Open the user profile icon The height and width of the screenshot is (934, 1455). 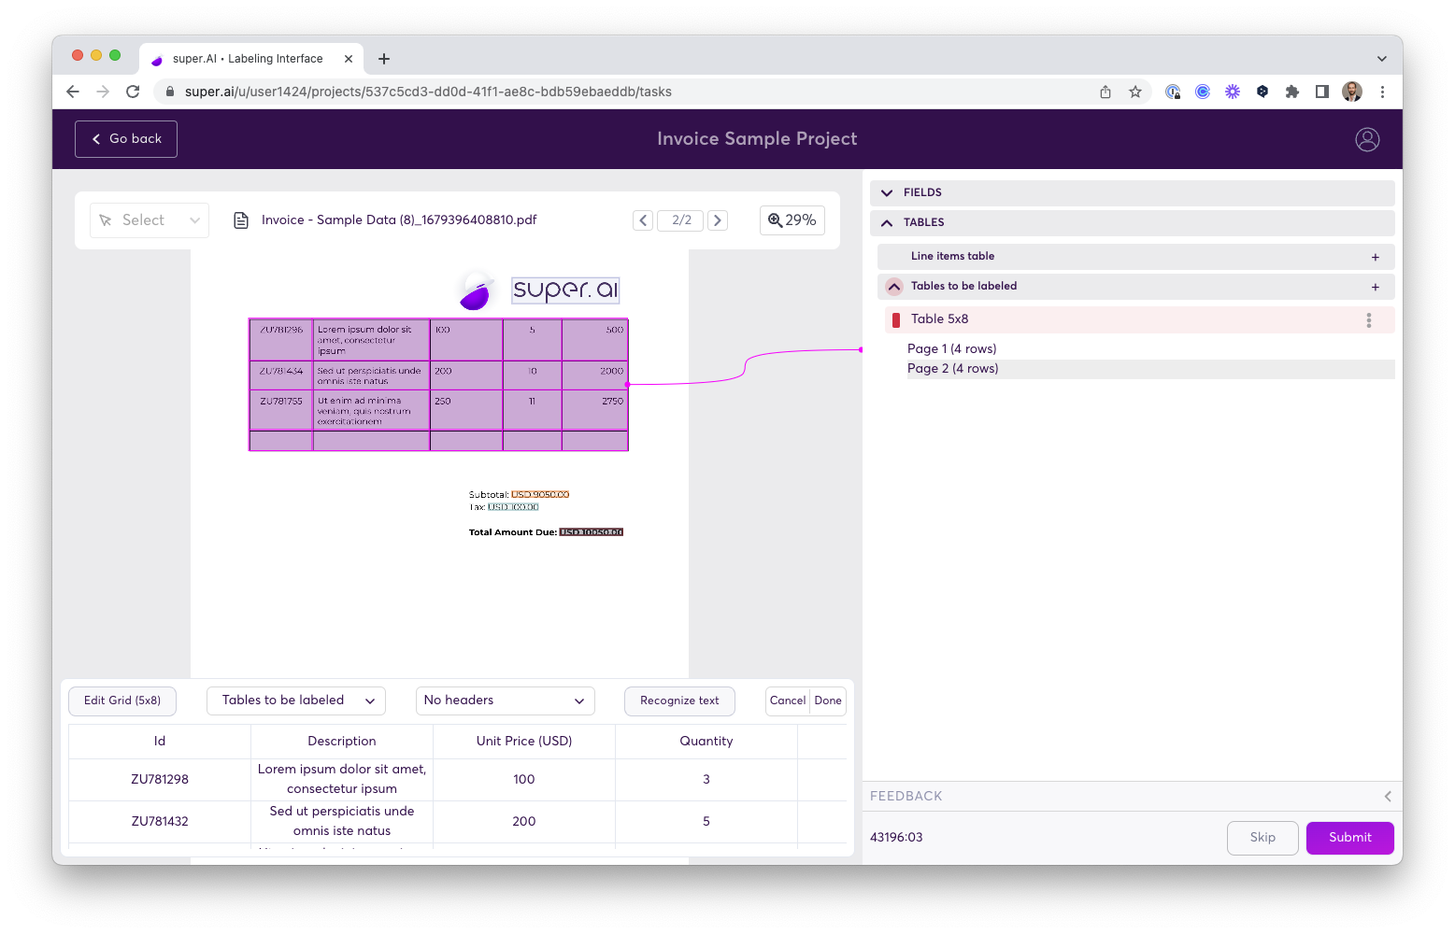pyautogui.click(x=1367, y=139)
